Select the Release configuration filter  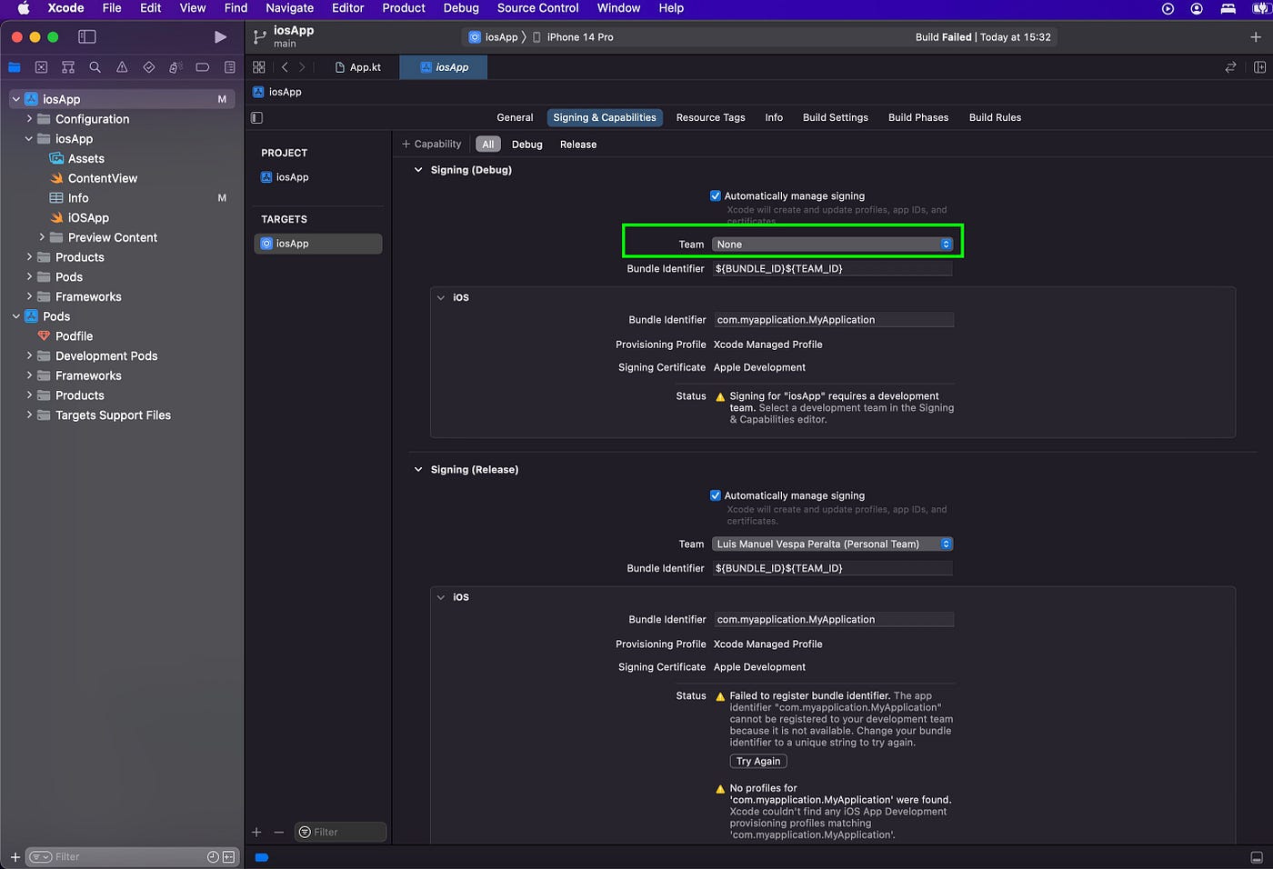578,145
